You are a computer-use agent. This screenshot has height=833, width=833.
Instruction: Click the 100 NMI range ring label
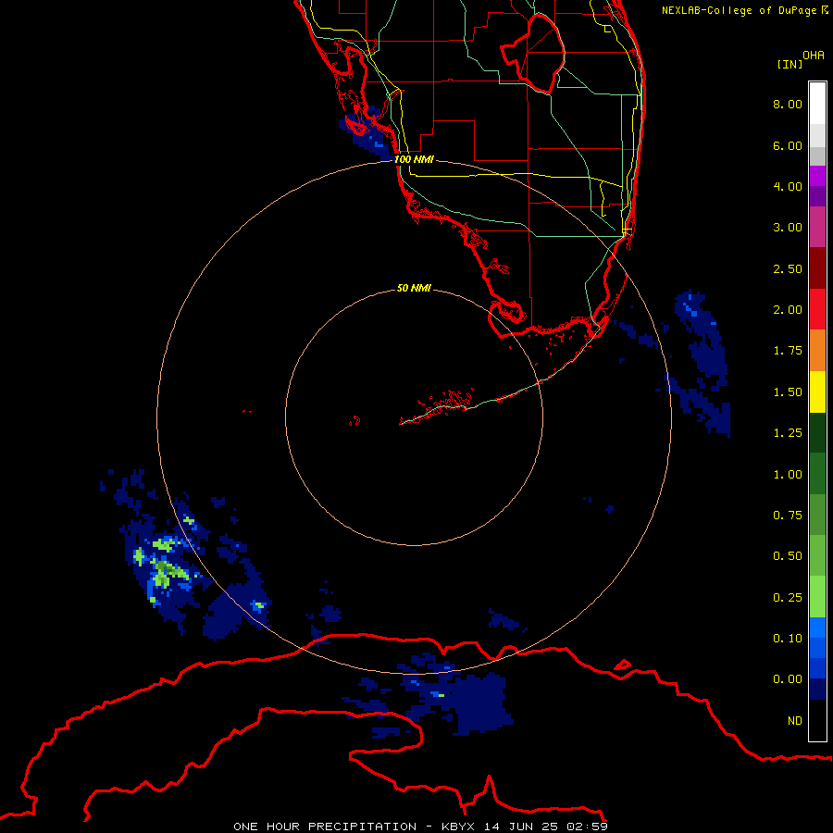pos(414,159)
